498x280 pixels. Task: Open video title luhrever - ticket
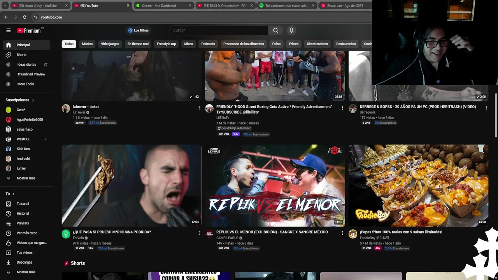86,107
